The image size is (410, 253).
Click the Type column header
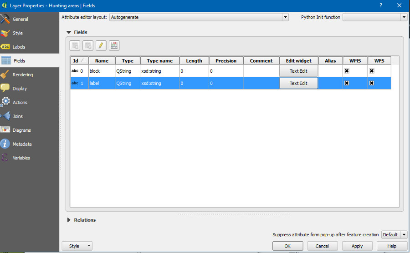coord(128,60)
